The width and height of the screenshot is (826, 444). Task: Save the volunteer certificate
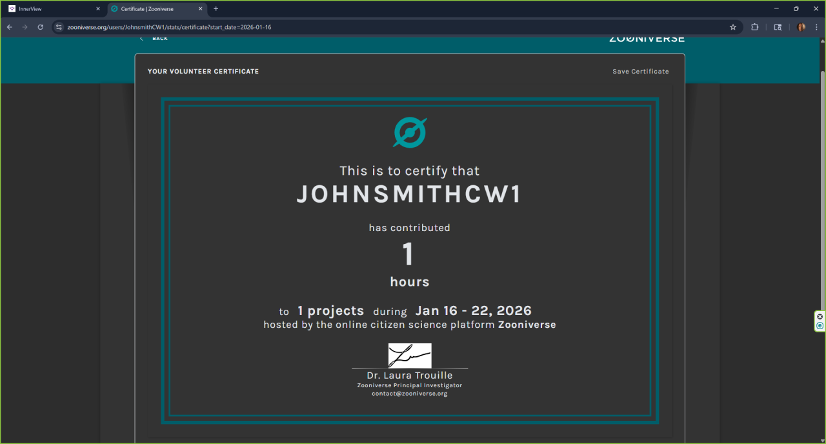point(641,72)
